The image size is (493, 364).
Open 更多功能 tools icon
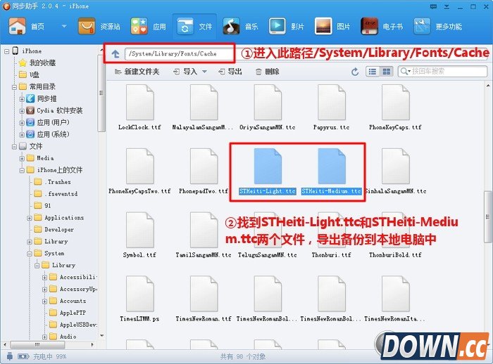coord(422,26)
